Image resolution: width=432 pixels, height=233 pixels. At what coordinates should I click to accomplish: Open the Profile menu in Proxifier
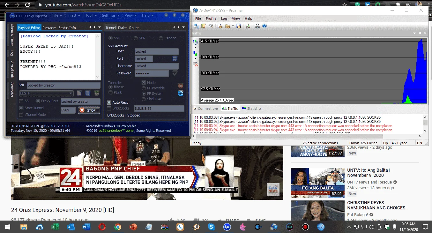pyautogui.click(x=211, y=19)
